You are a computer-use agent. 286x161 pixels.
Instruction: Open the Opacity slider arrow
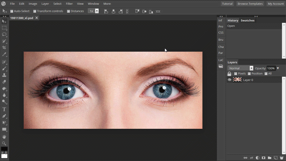click(278, 68)
